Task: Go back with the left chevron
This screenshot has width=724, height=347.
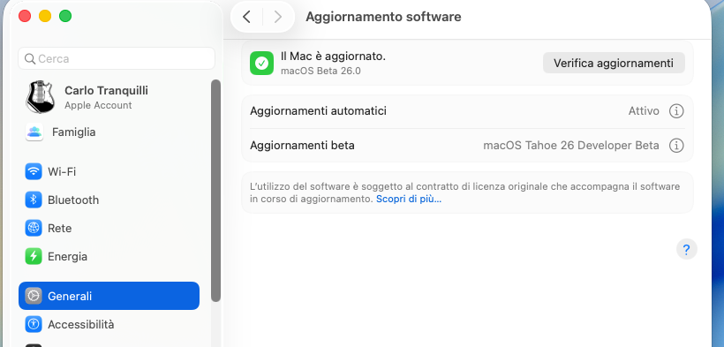Action: pyautogui.click(x=246, y=17)
